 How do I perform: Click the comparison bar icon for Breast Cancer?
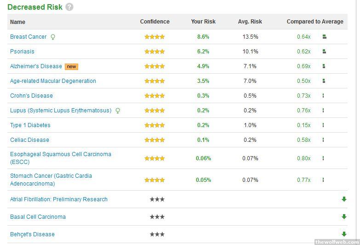coord(324,37)
